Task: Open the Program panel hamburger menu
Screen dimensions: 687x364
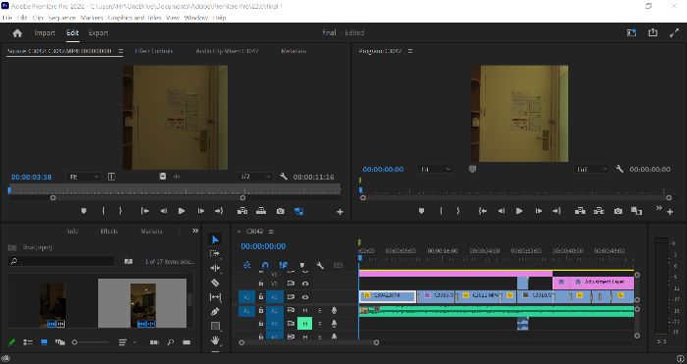Action: pyautogui.click(x=410, y=51)
